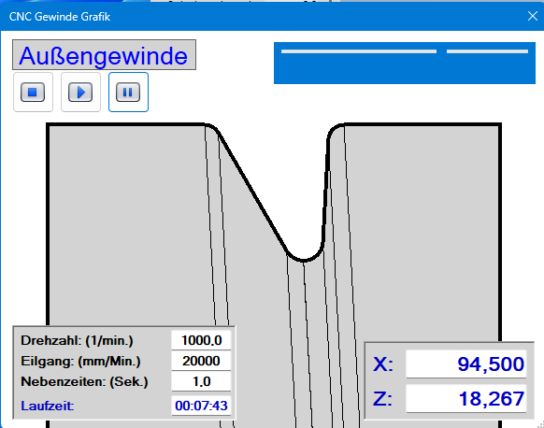Click the Außengewinde title label

(104, 55)
